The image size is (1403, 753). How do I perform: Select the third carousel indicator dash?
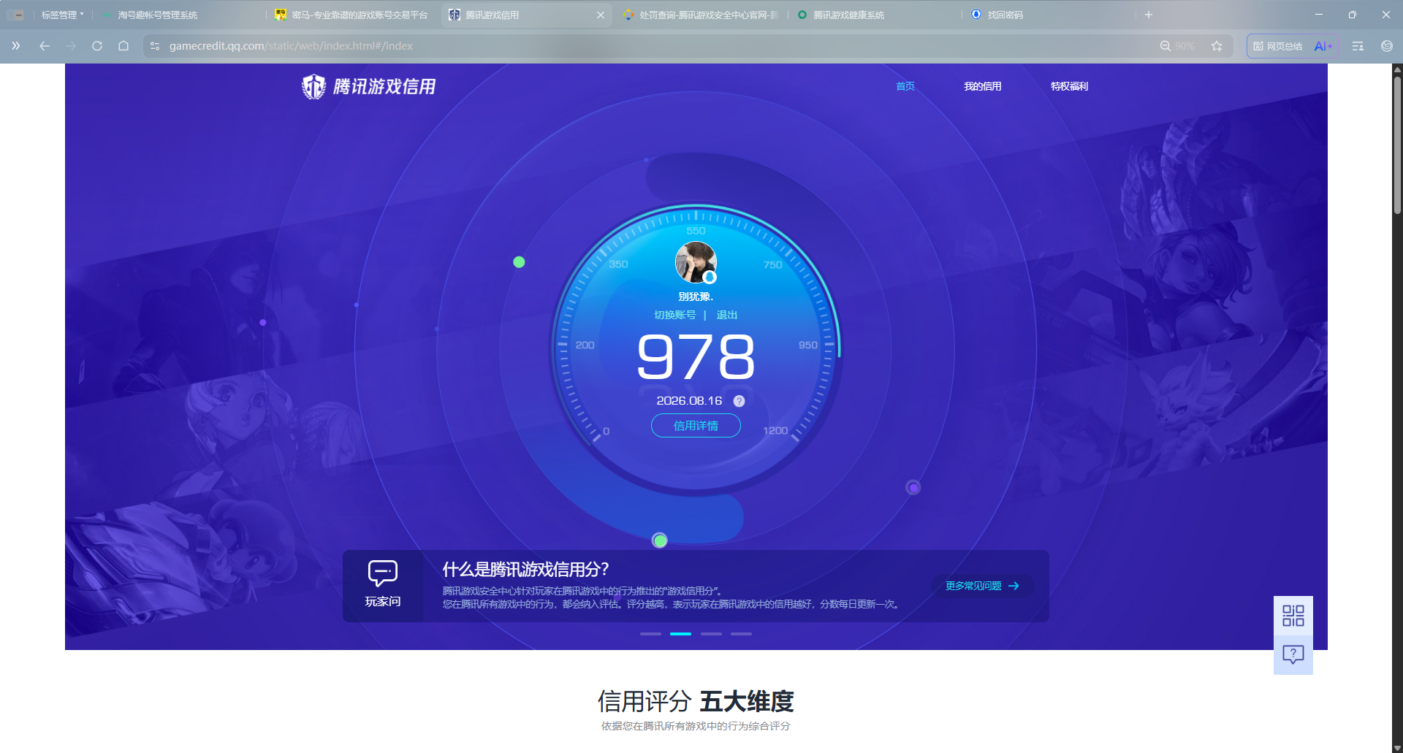click(x=711, y=634)
